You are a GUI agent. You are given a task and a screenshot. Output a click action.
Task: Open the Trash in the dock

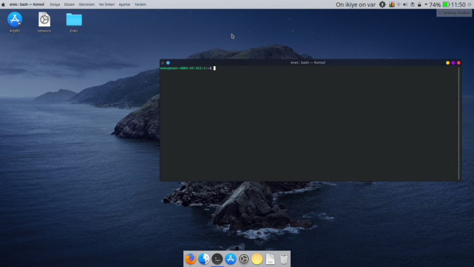point(284,259)
